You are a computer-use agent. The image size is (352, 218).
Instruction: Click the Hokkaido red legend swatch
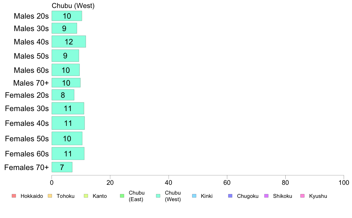[x=14, y=196]
